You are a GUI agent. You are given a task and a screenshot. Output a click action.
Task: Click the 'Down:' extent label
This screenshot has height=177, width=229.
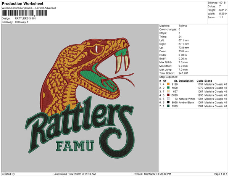click(x=163, y=51)
